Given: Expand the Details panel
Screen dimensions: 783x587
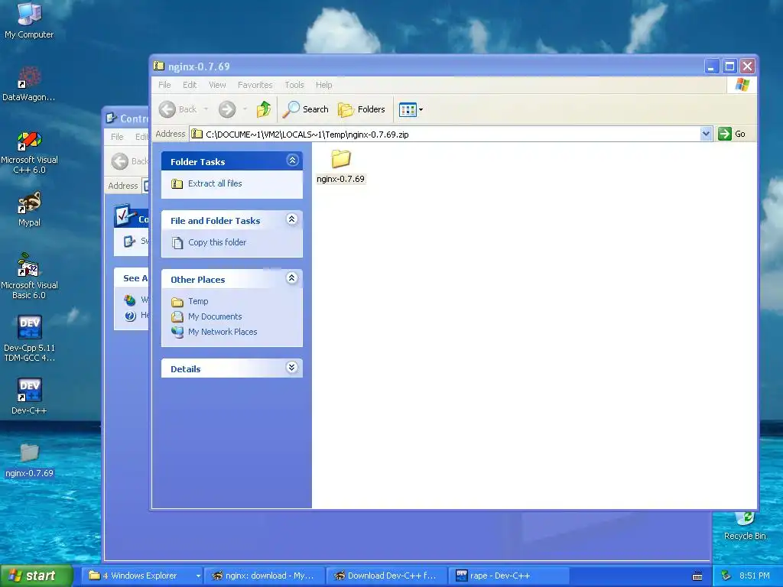Looking at the screenshot, I should [x=292, y=368].
